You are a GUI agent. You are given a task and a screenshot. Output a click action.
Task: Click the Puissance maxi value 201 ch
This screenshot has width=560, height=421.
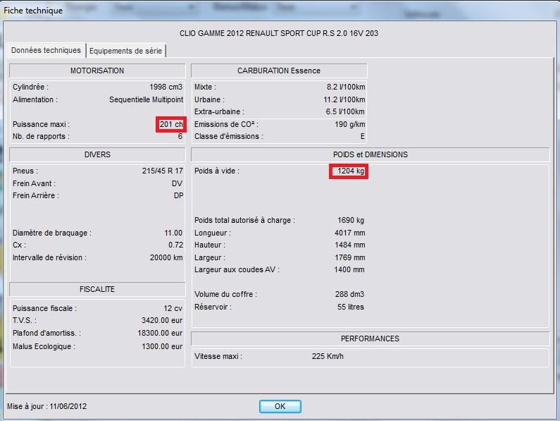click(x=171, y=124)
